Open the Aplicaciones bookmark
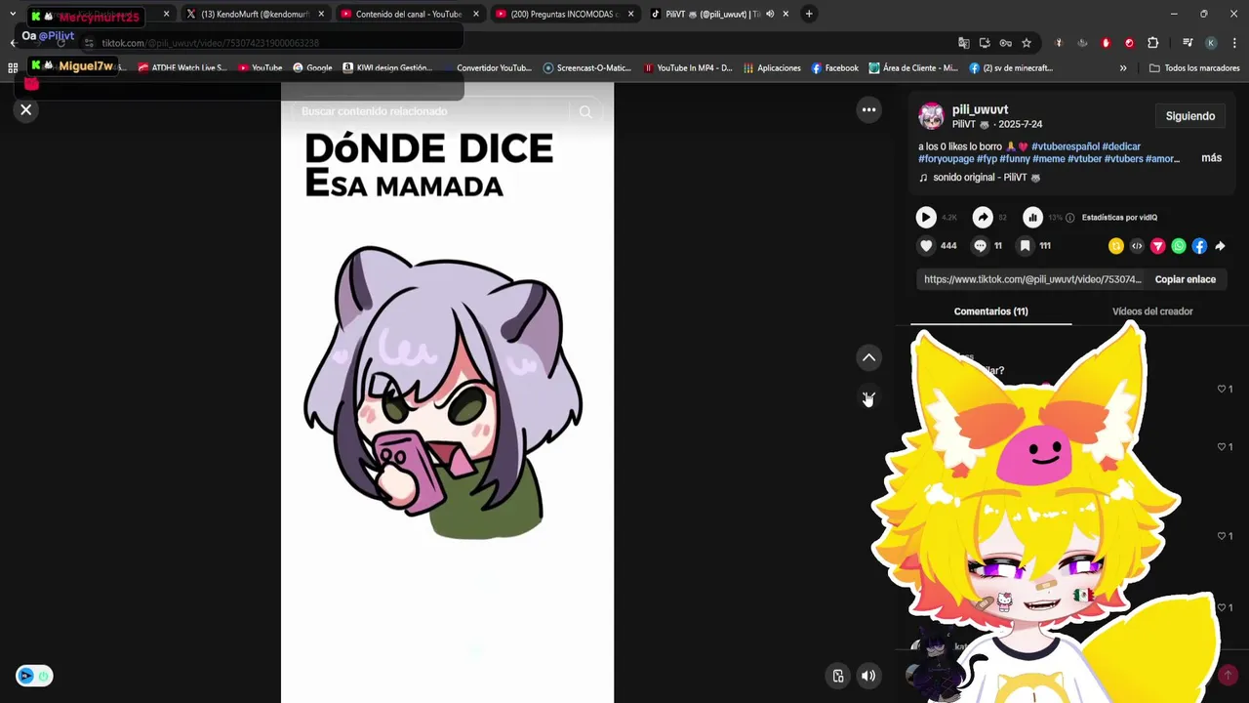This screenshot has width=1249, height=703. tap(772, 68)
